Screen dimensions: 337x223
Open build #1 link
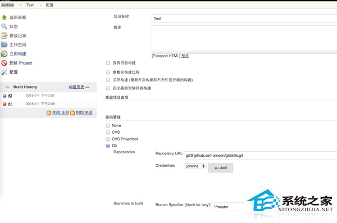(x=10, y=104)
